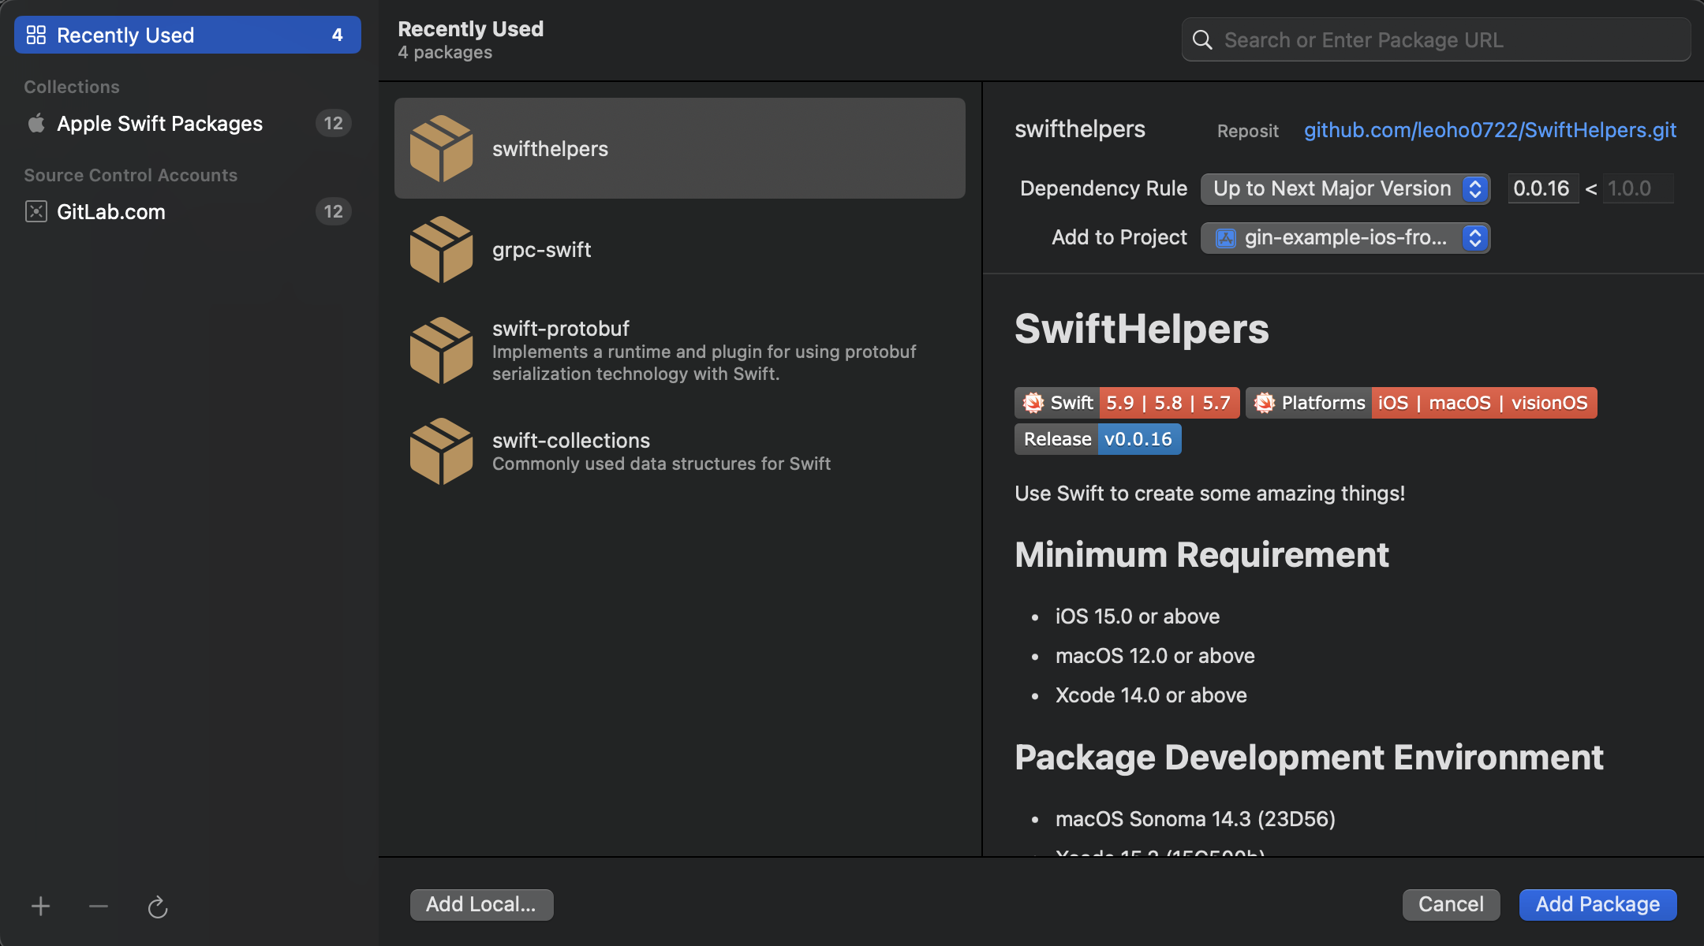
Task: Open the Add to Project dropdown
Action: click(x=1344, y=238)
